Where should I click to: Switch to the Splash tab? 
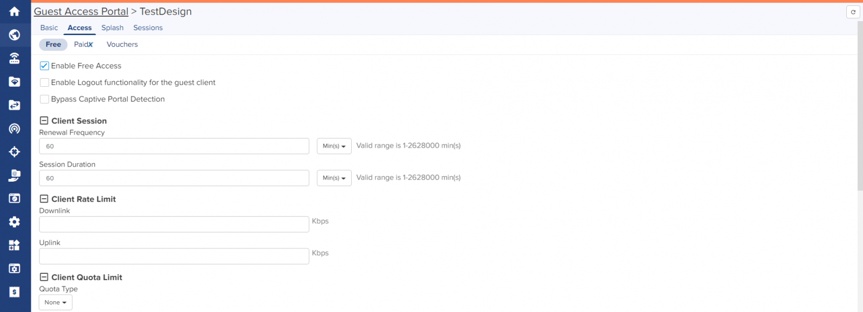(112, 27)
